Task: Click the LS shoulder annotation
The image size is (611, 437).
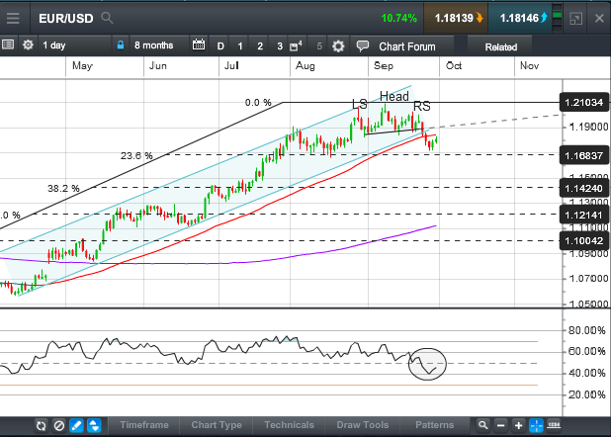Action: coord(359,104)
